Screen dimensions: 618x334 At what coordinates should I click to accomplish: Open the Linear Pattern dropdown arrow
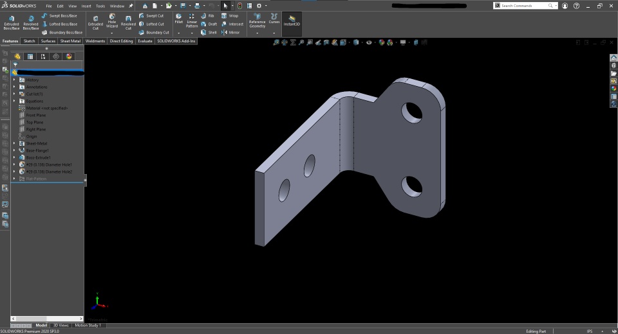192,33
